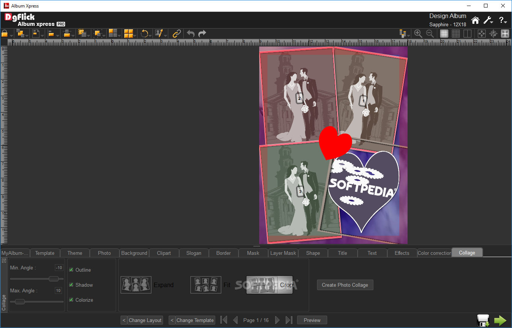
Task: Show the grid overlay icon
Action: (x=456, y=34)
